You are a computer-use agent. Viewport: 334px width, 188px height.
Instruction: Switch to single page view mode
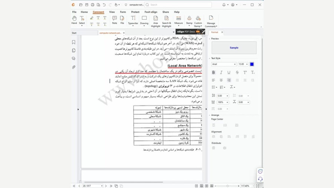[196, 186]
